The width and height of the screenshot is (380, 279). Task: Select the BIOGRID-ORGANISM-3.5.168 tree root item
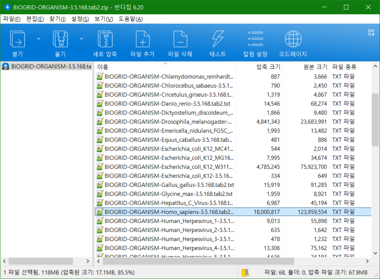pyautogui.click(x=47, y=66)
